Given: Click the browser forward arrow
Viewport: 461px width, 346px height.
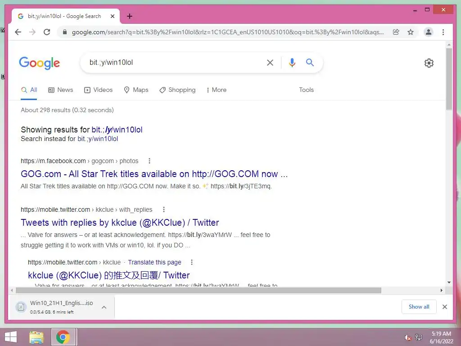Looking at the screenshot, I should coord(32,32).
